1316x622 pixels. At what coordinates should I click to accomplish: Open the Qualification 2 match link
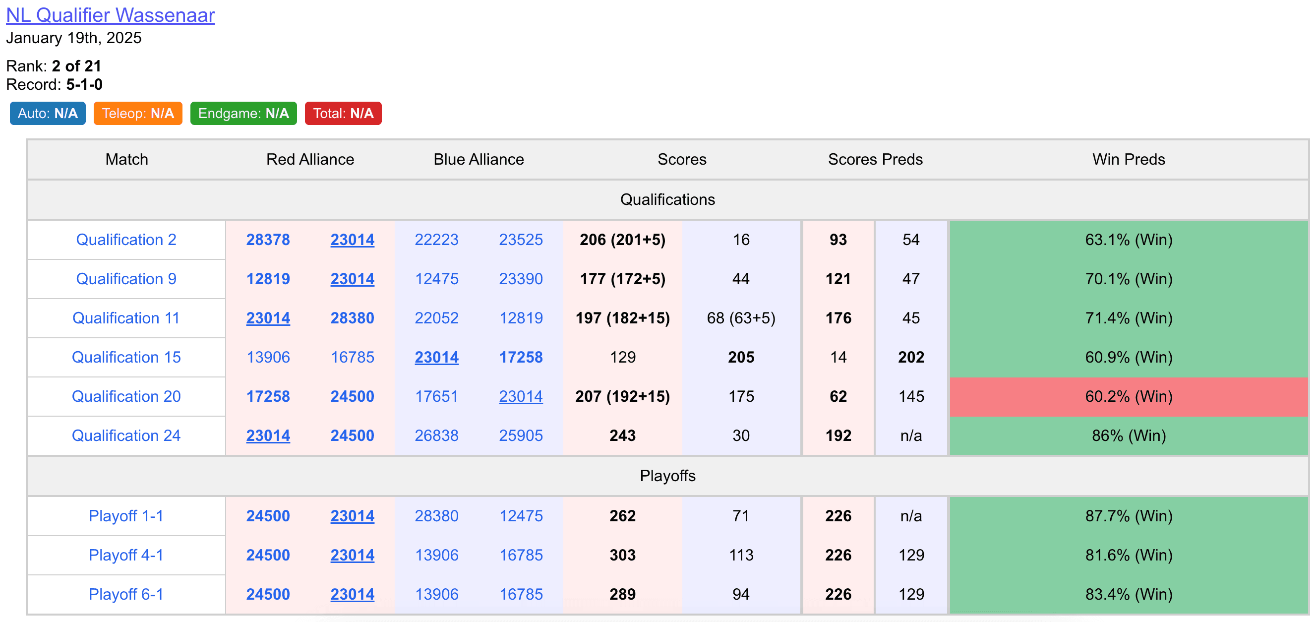tap(126, 240)
